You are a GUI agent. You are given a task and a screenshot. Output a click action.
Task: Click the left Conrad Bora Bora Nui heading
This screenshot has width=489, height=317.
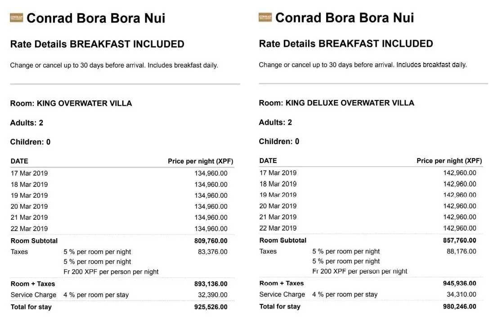point(96,18)
